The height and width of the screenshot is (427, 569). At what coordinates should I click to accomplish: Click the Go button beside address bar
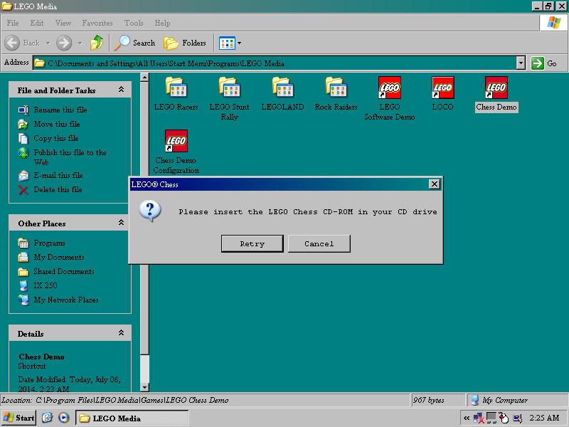pyautogui.click(x=544, y=63)
